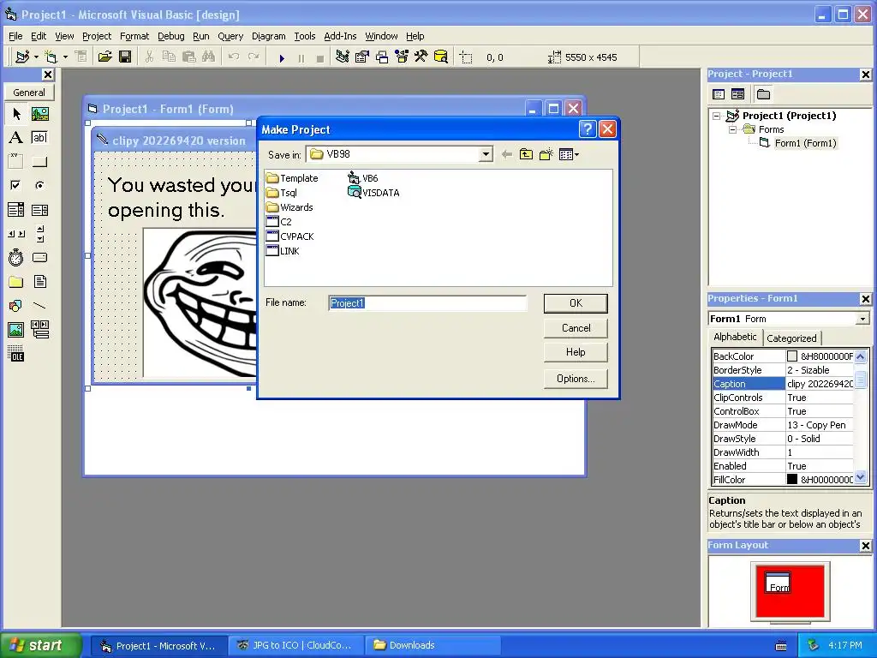Open the Save in VB98 dropdown
The width and height of the screenshot is (877, 658).
(486, 154)
